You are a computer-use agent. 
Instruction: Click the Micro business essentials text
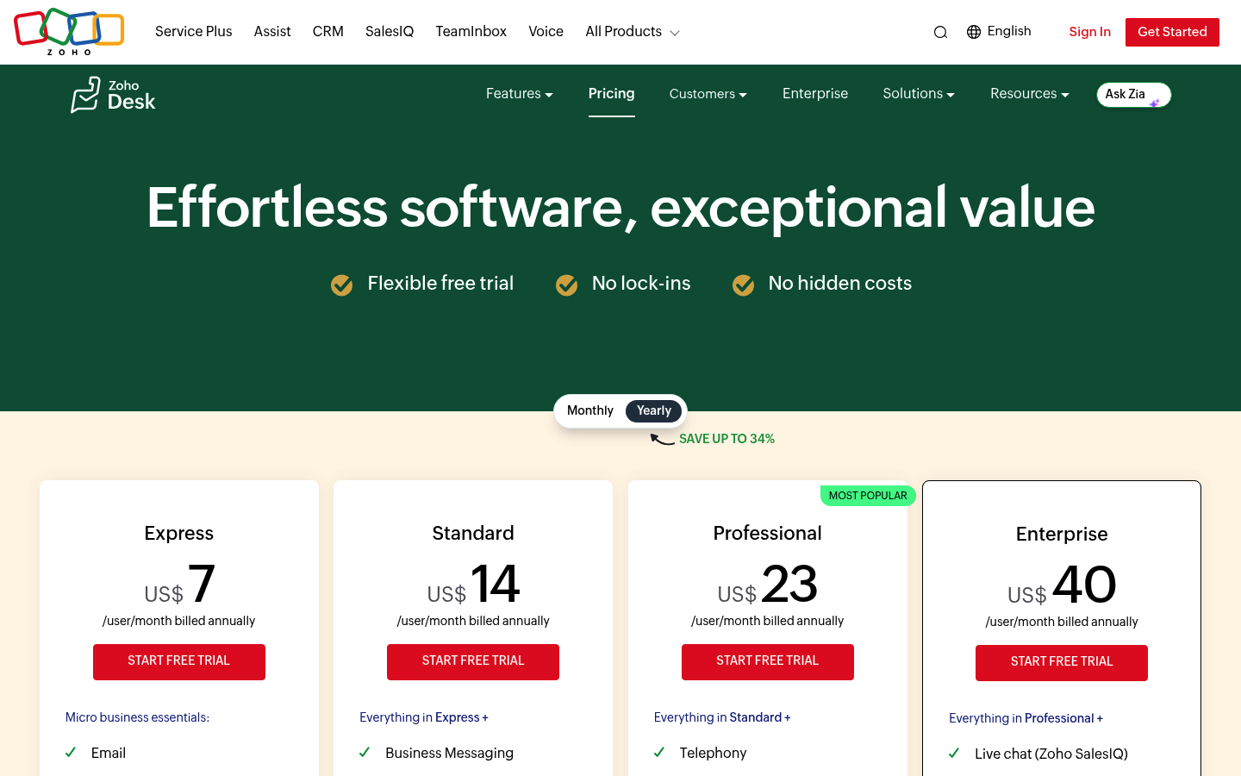click(138, 717)
